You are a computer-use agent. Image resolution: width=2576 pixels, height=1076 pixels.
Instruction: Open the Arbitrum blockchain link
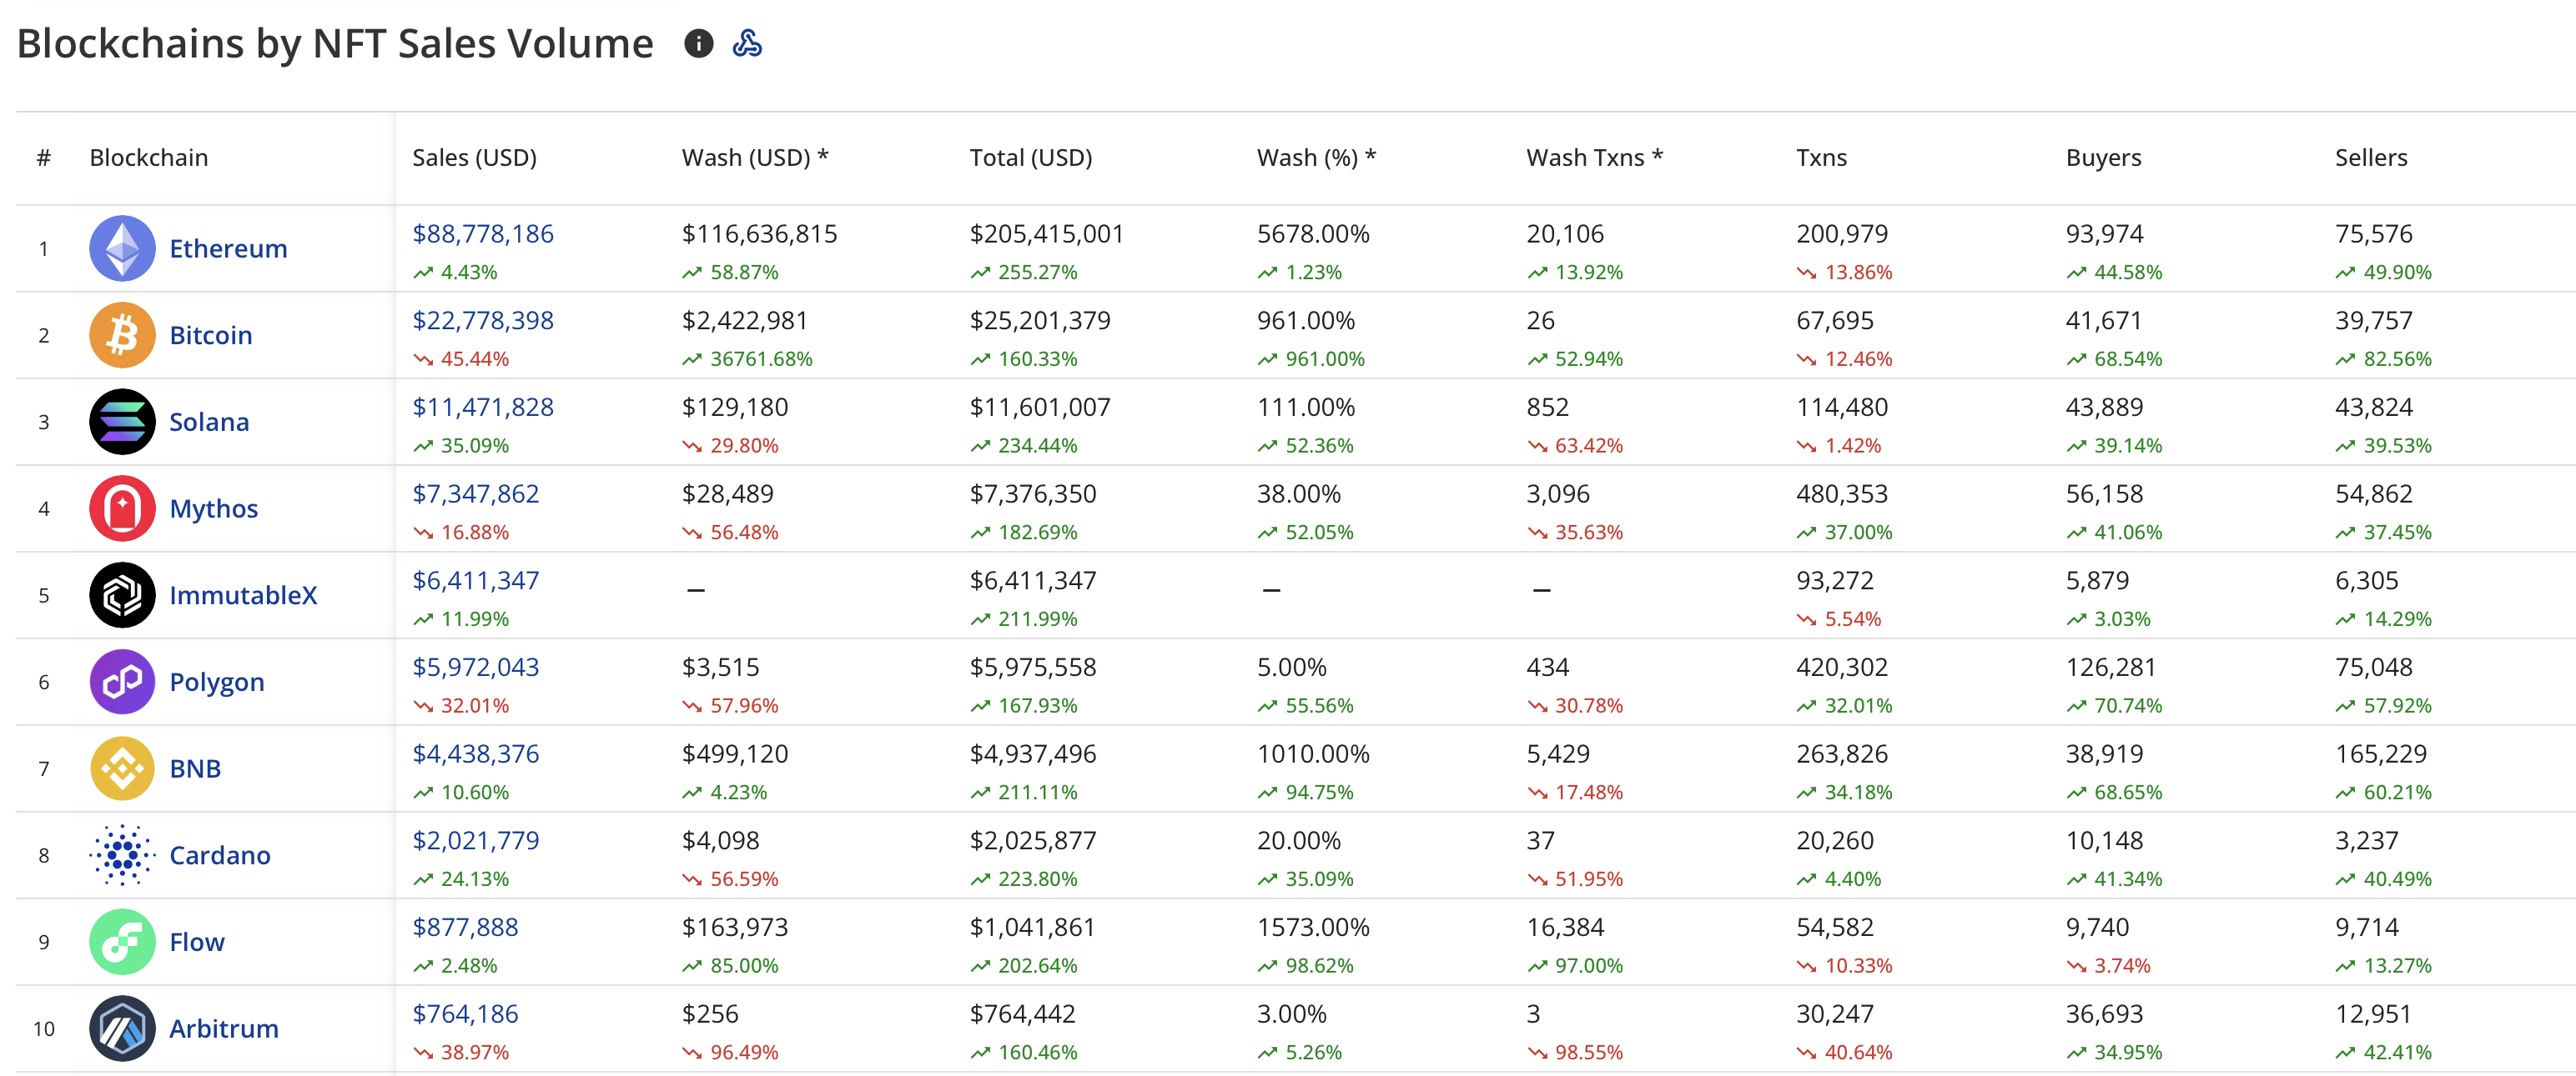click(x=224, y=1029)
